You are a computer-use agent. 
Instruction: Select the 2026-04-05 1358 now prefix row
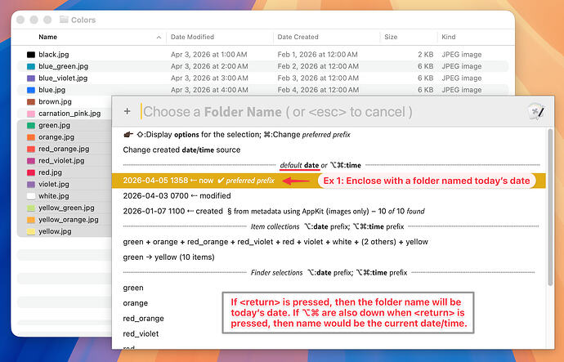329,181
